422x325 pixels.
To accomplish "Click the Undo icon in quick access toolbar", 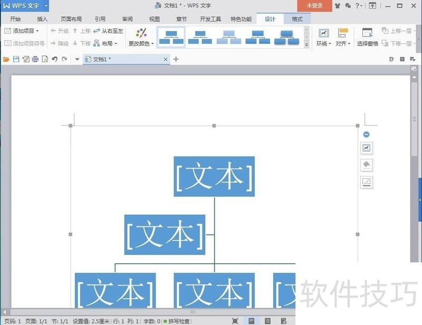I will click(55, 59).
